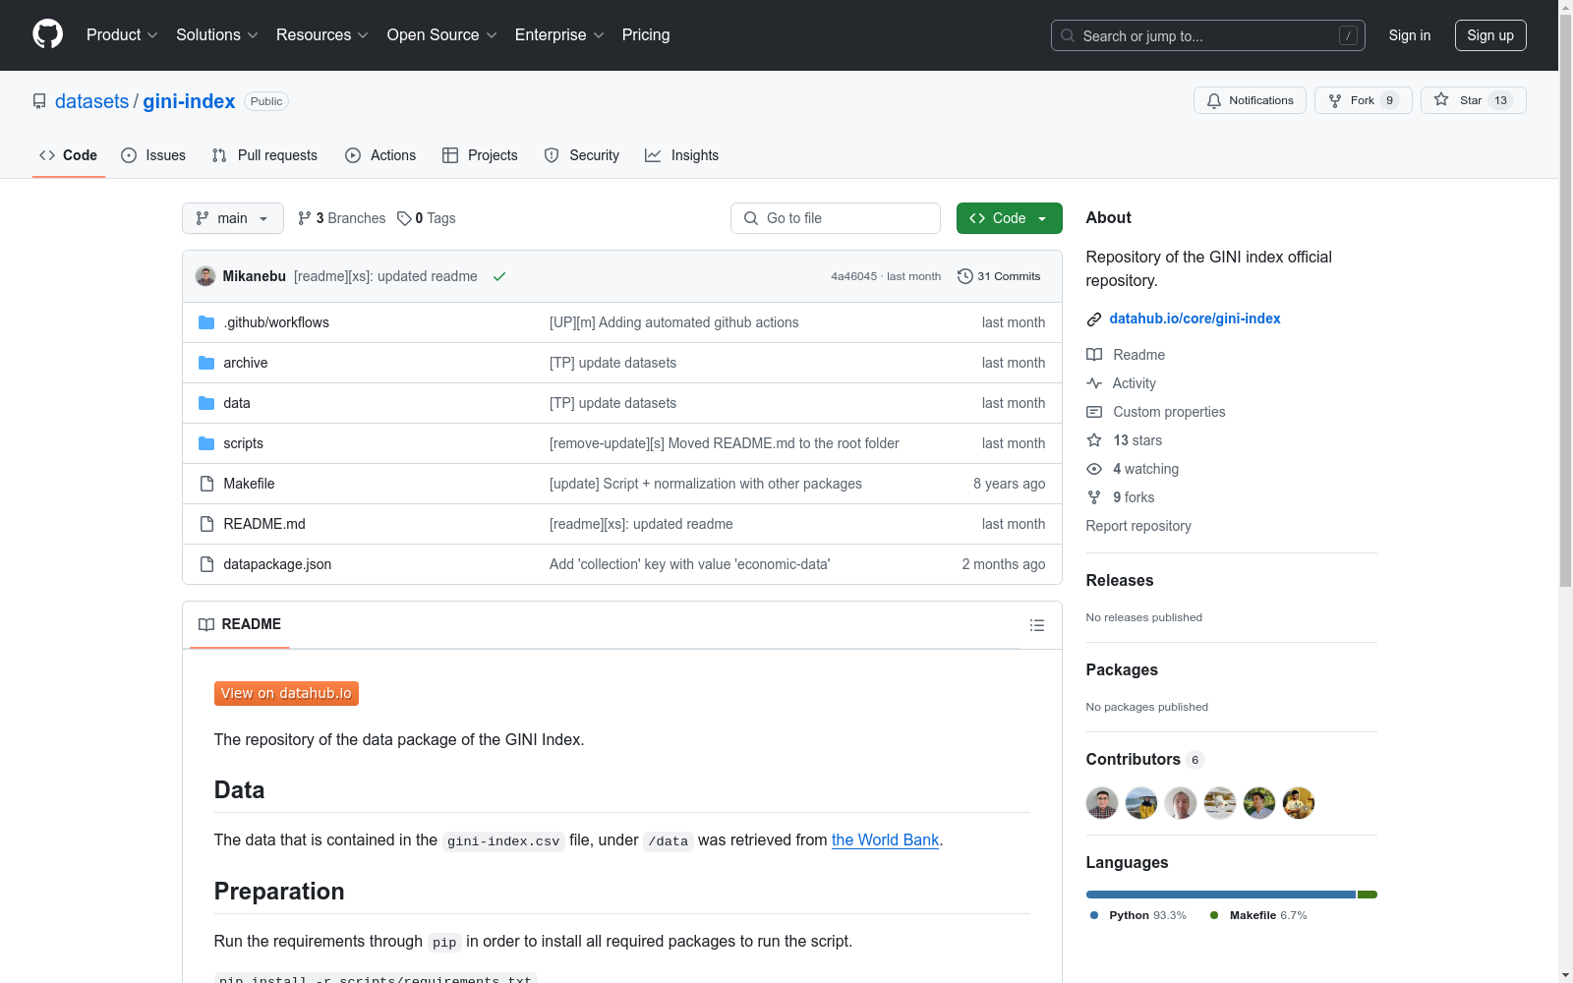Click the pulse icon beside Activity

point(1094,383)
